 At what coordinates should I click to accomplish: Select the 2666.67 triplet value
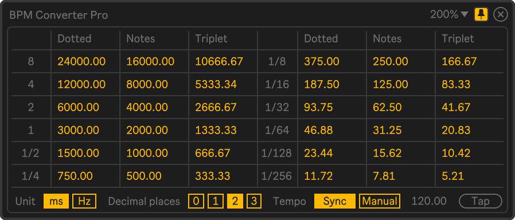coord(216,107)
